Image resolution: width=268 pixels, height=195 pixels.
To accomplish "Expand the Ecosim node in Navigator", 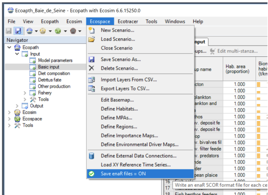I will (x=9, y=112).
